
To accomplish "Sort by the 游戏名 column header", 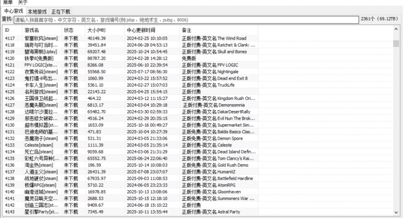I will 42,30.
